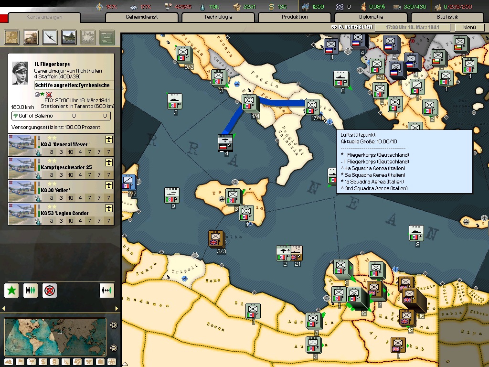This screenshot has height=367, width=489.
Task: Click the bomber symbol button for KG 53
Action: click(109, 208)
